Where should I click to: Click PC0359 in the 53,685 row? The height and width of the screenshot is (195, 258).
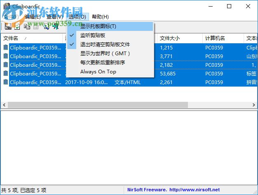214,73
